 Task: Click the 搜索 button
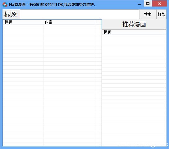coord(148,14)
